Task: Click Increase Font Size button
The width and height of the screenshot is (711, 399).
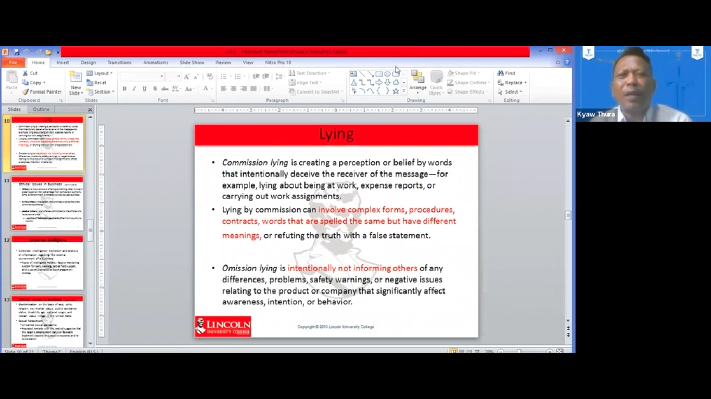Action: tap(186, 76)
